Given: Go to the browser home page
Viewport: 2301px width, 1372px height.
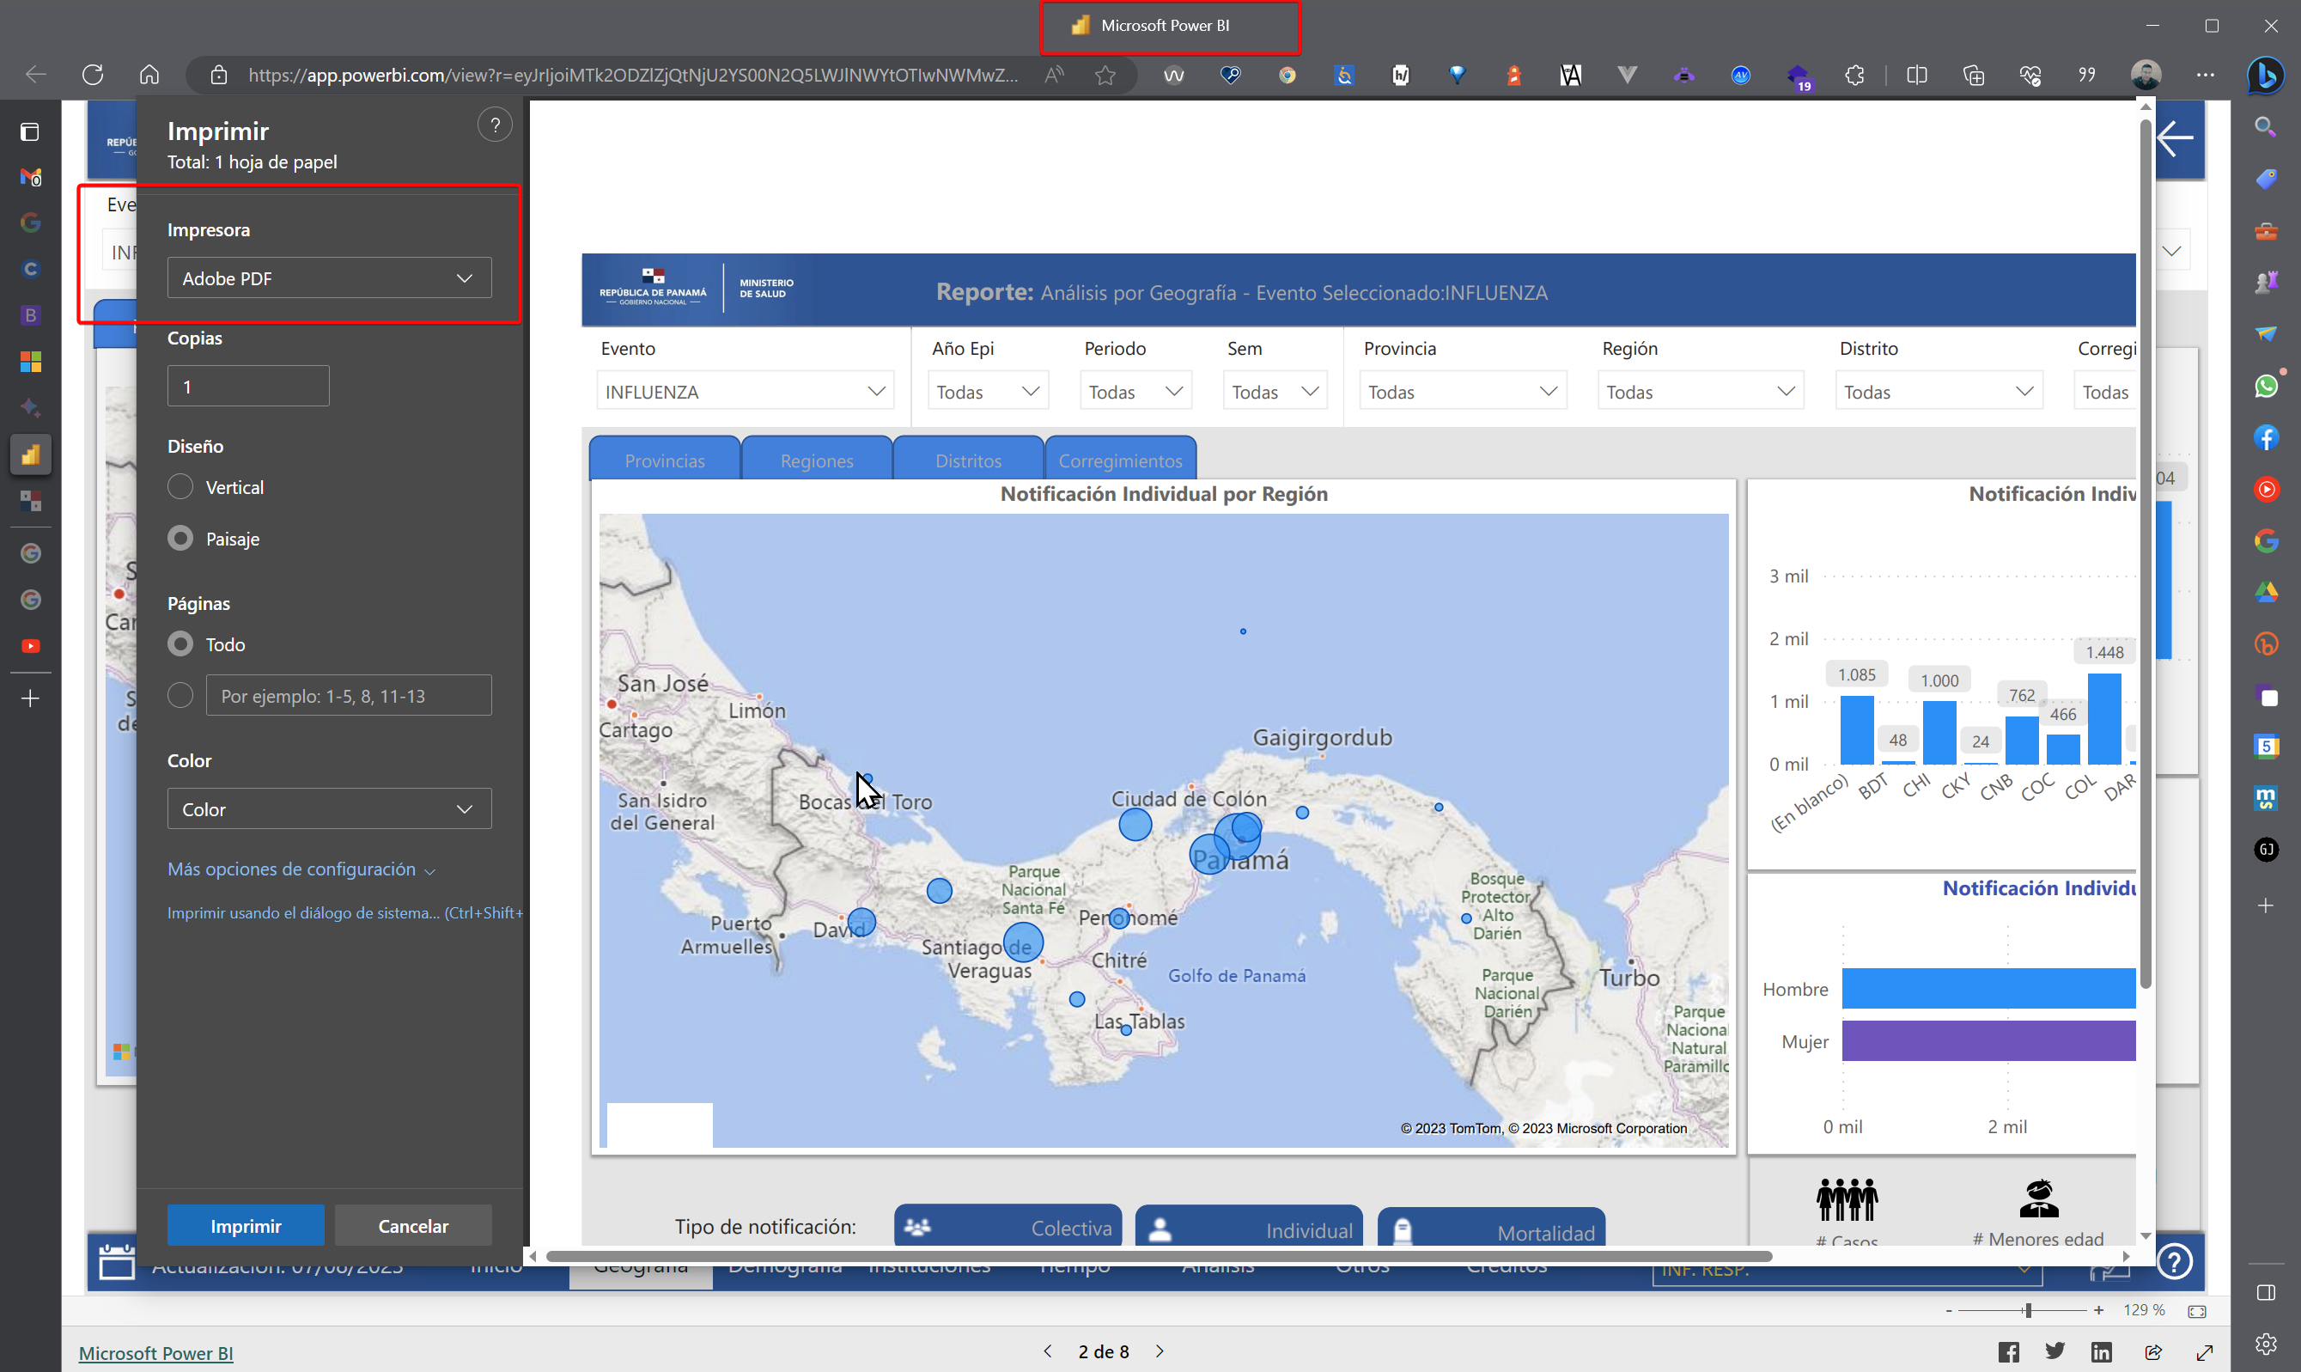Looking at the screenshot, I should click(149, 75).
